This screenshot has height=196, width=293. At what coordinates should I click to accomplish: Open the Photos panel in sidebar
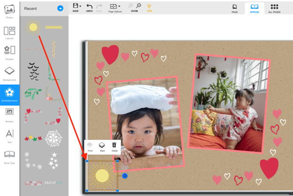[x=9, y=11]
